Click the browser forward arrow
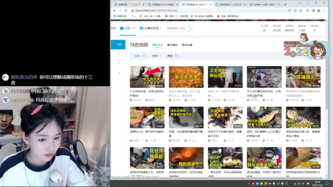This screenshot has height=187, width=333. (120, 11)
